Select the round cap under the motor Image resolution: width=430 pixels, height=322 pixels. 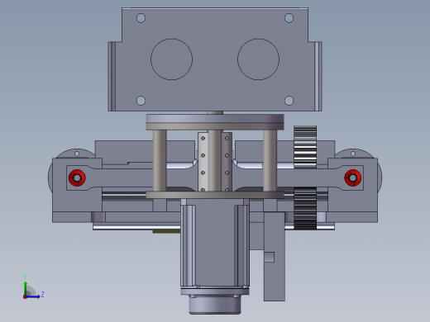[215, 305]
